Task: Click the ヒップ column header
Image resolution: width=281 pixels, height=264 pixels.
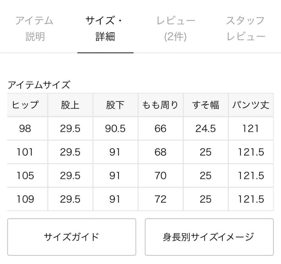Action: tap(25, 105)
